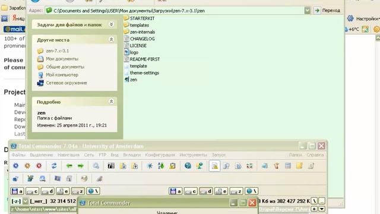Collapse the 'Подробно' details panel

pyautogui.click(x=111, y=102)
